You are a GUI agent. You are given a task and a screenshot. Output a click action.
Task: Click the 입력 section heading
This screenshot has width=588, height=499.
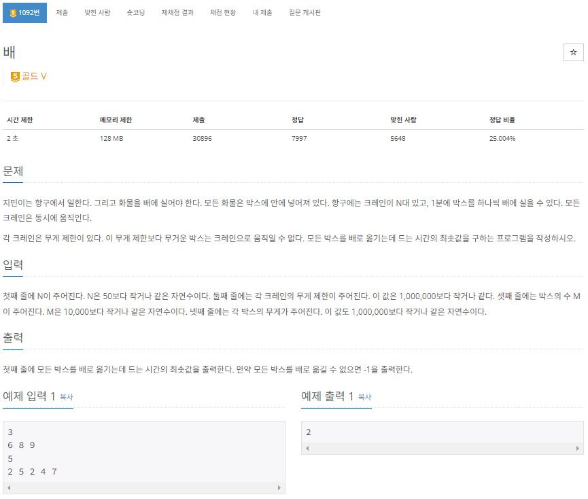pyautogui.click(x=13, y=264)
